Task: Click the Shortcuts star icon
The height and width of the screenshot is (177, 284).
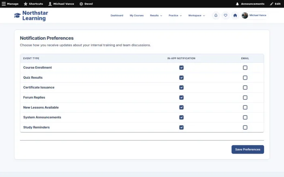Action: tap(26, 4)
